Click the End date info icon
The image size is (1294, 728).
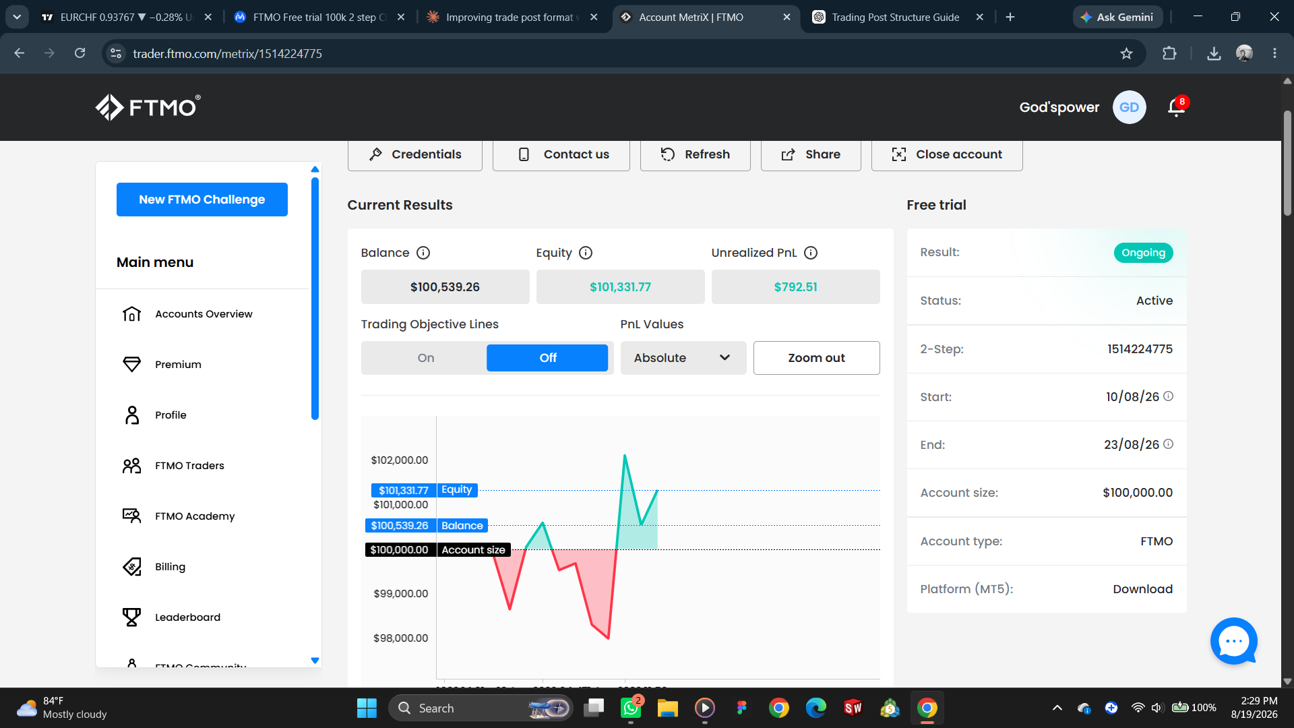[x=1169, y=444]
